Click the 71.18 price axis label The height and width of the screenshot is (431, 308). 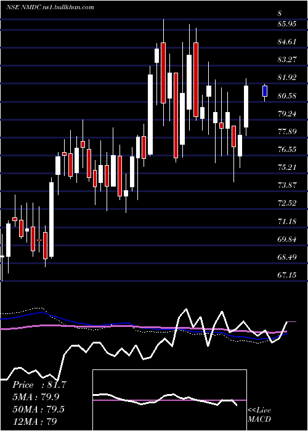pos(287,222)
